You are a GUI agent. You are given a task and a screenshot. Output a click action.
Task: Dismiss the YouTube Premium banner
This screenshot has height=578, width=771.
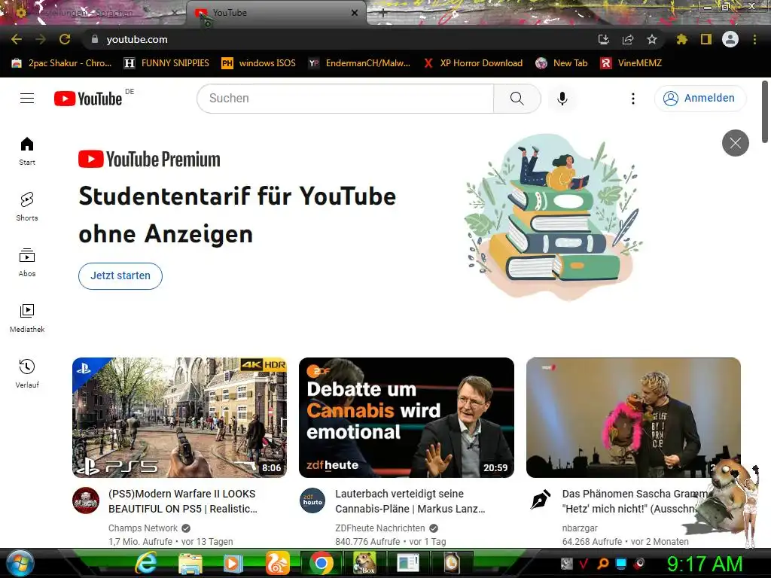[x=735, y=143]
